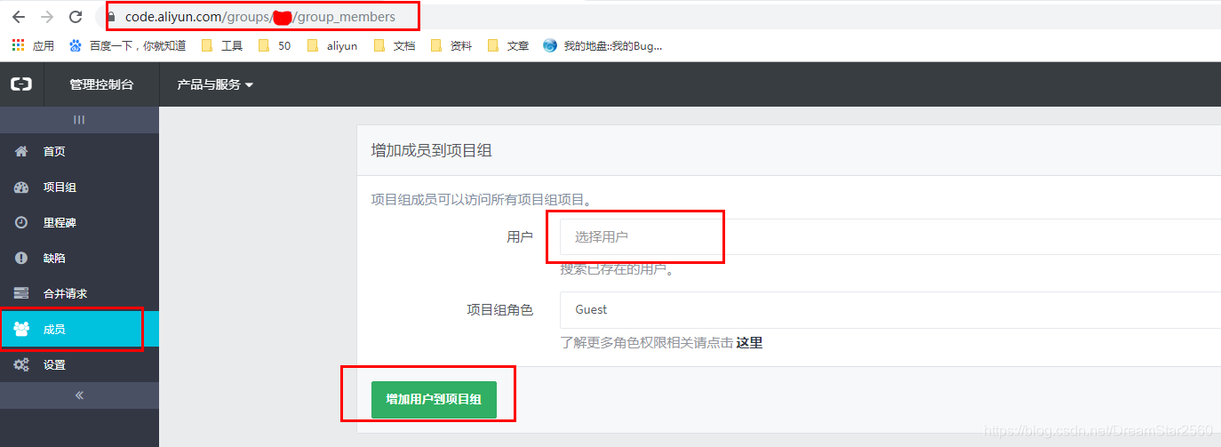The image size is (1221, 447).
Task: Go back with the browser back arrow
Action: coord(18,17)
